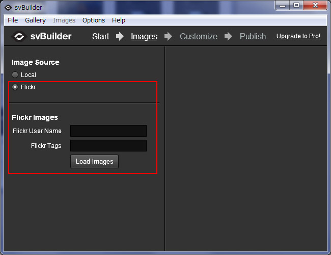Click the Flickr User Name label
Screen dimensions: 331x255
[x=37, y=131]
